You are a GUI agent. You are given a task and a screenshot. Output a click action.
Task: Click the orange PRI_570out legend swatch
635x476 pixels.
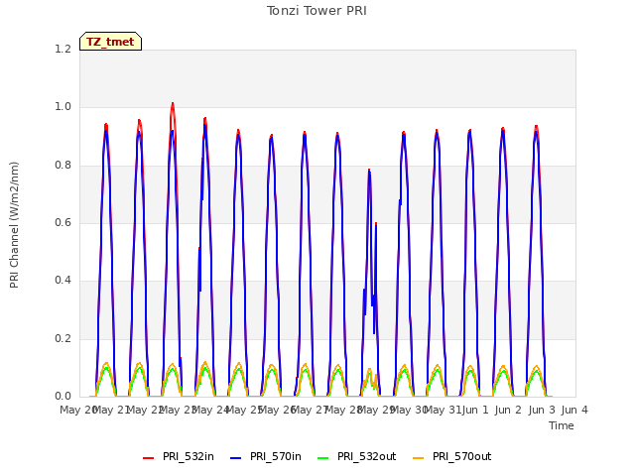419,458
